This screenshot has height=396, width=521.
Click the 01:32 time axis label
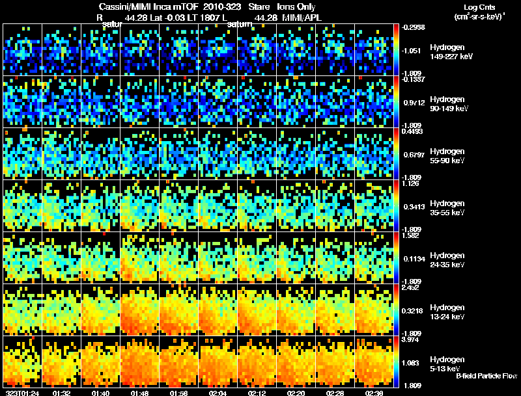(x=61, y=393)
